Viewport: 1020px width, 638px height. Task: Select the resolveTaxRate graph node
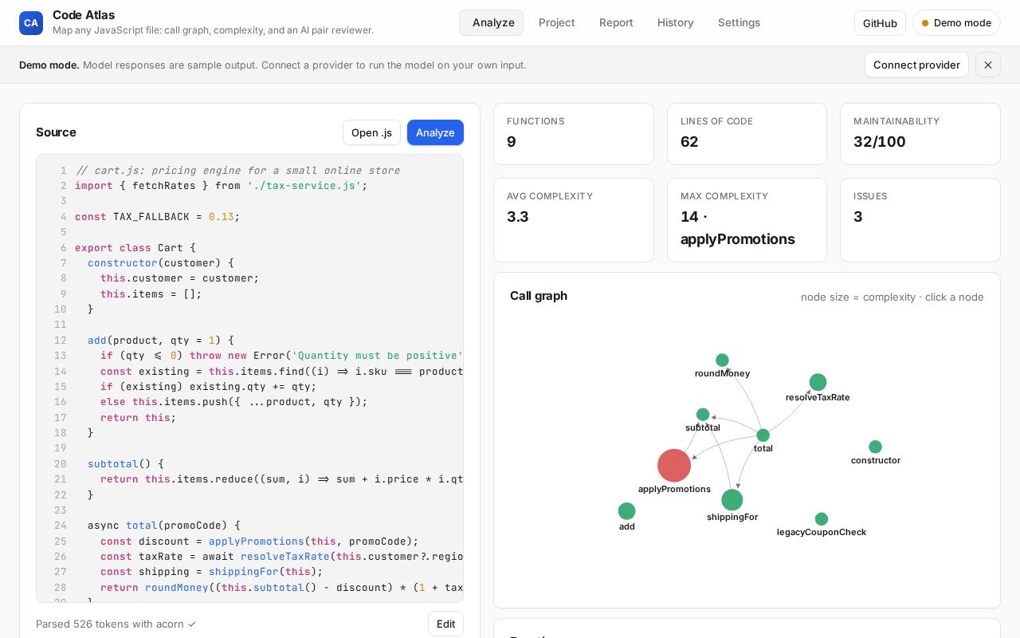(818, 382)
